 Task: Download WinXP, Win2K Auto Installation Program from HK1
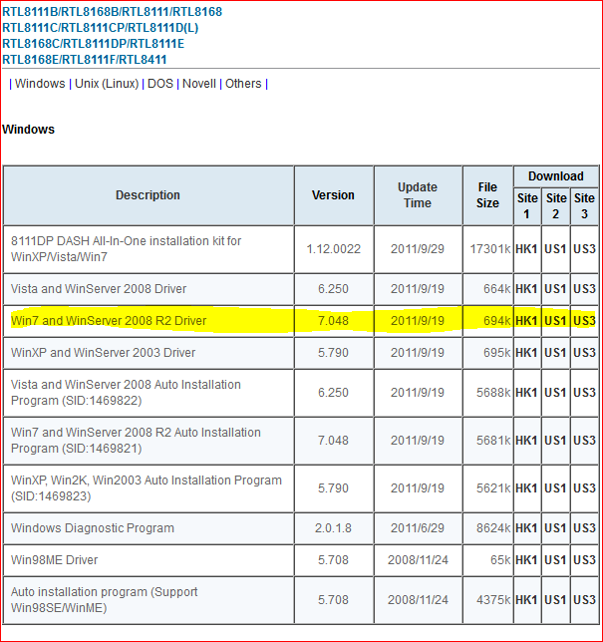[526, 488]
